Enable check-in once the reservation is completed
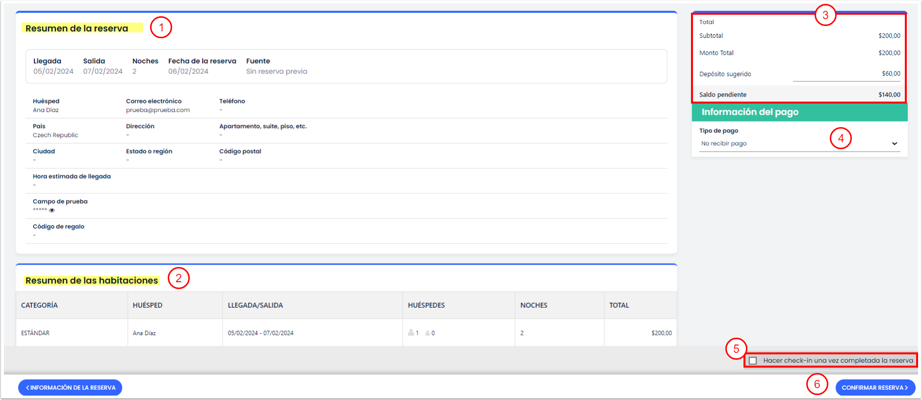The image size is (922, 400). pyautogui.click(x=753, y=361)
